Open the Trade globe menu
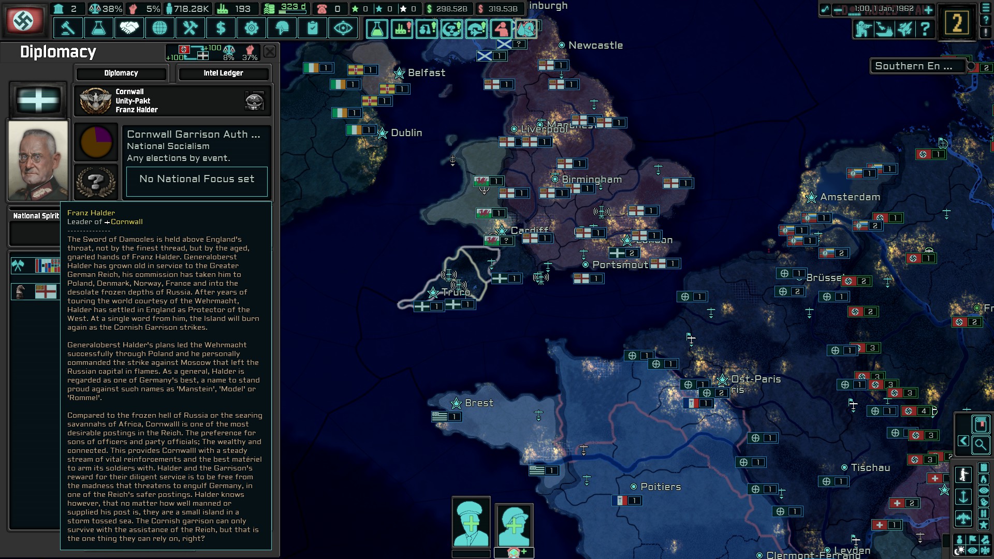 click(159, 28)
